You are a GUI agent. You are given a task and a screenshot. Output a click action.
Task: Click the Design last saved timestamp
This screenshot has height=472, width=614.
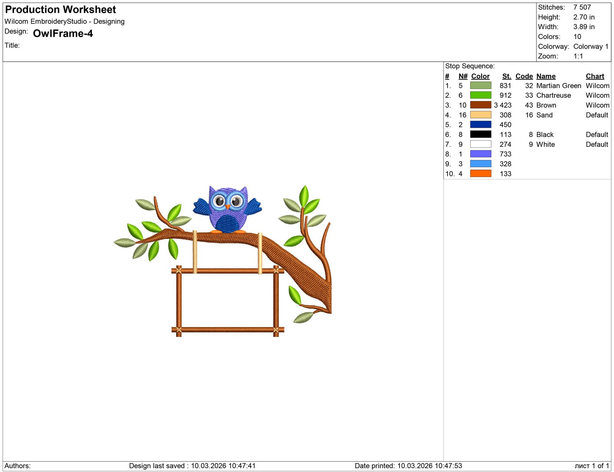(x=192, y=466)
